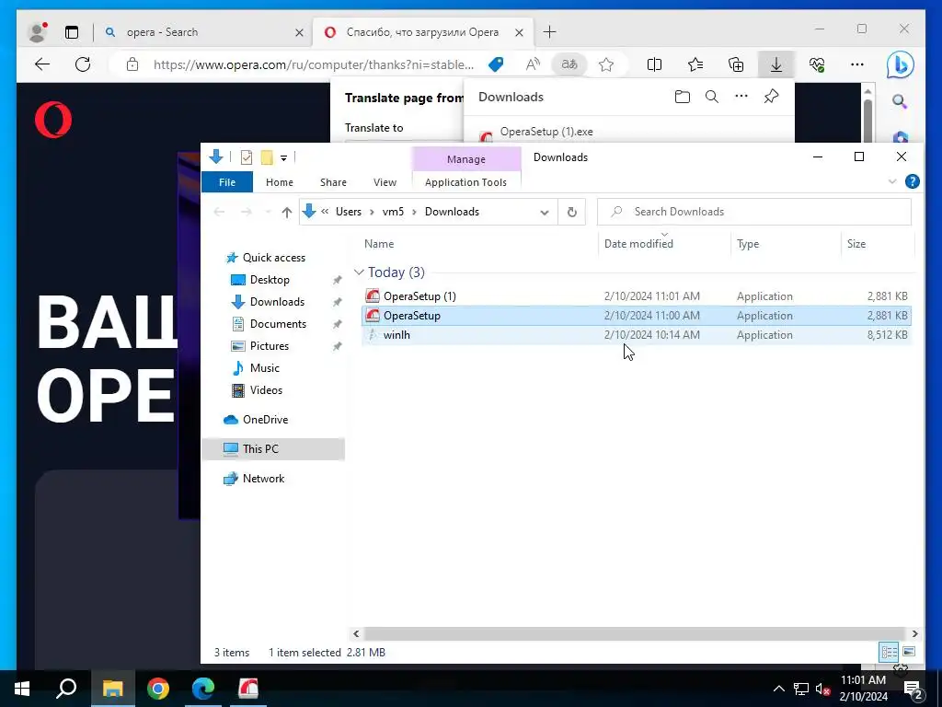The image size is (942, 707).
Task: Show hidden system tray icons
Action: pyautogui.click(x=778, y=689)
